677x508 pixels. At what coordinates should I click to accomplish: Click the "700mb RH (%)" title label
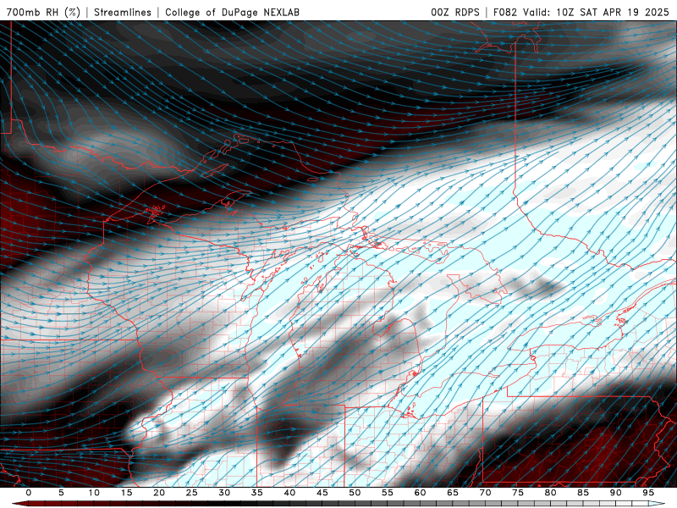click(43, 12)
